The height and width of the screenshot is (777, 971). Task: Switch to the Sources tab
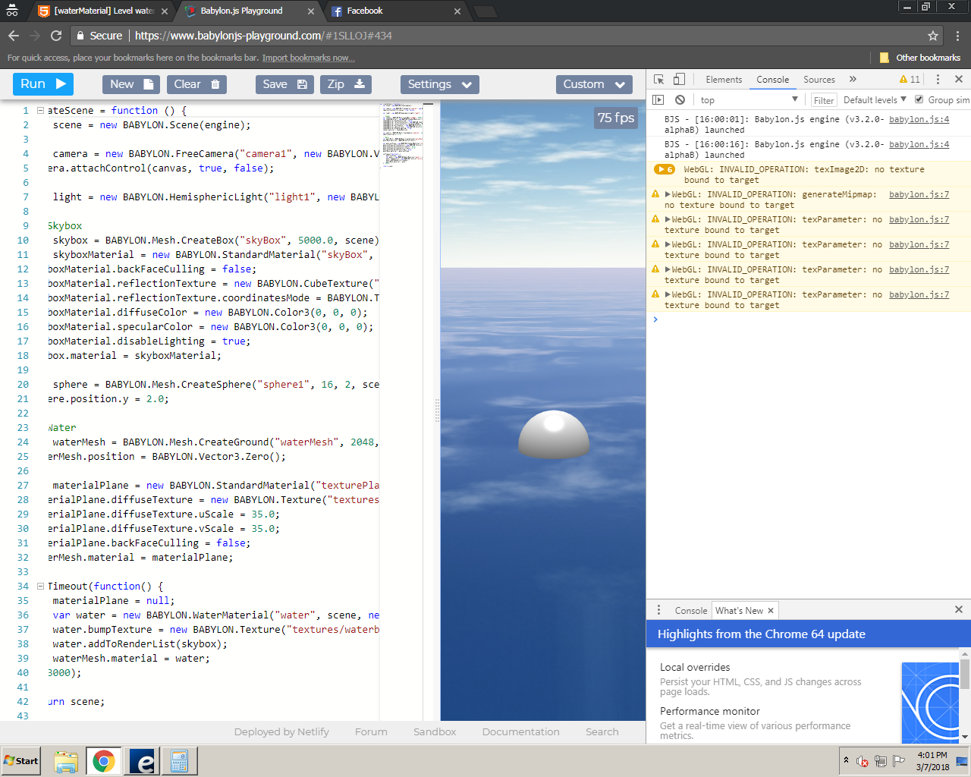[819, 80]
